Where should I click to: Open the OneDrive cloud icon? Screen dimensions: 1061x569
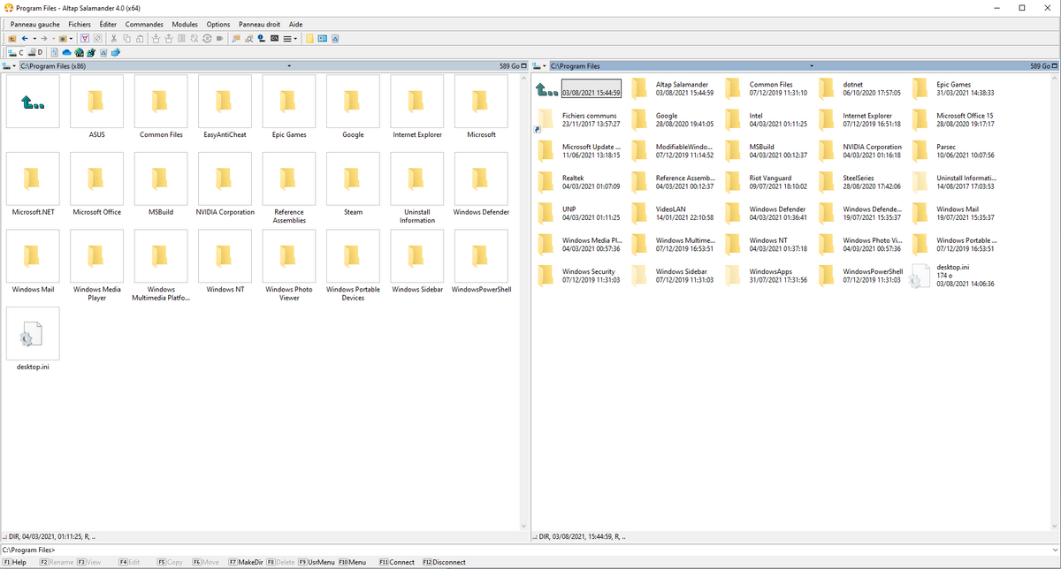point(67,53)
